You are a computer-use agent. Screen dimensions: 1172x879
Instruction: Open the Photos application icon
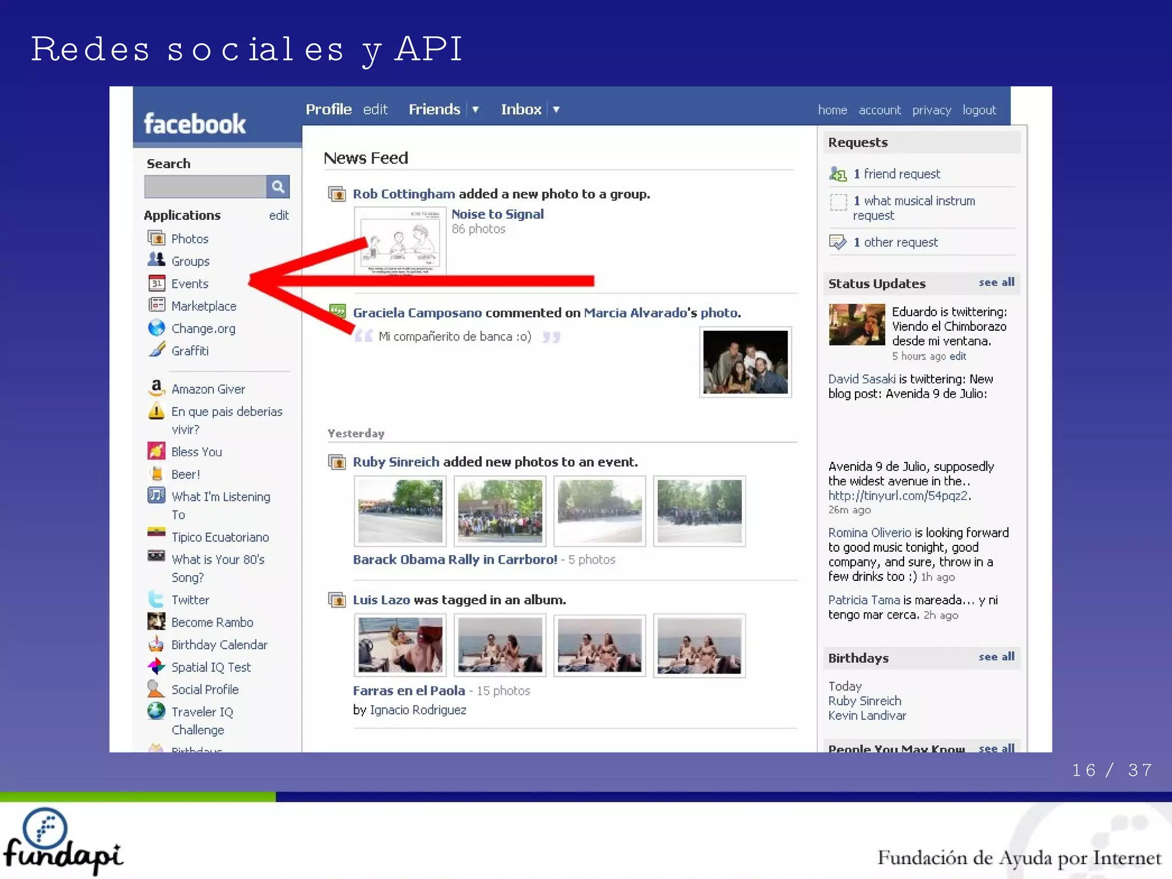click(x=156, y=238)
